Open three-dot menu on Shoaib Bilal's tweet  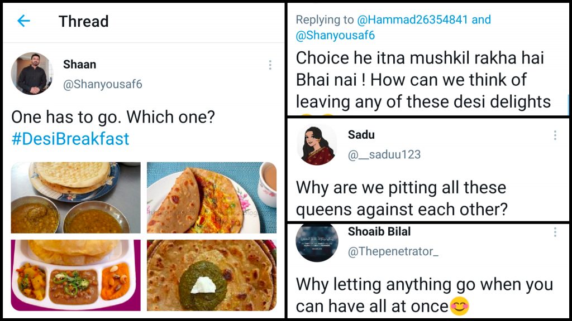tap(555, 232)
